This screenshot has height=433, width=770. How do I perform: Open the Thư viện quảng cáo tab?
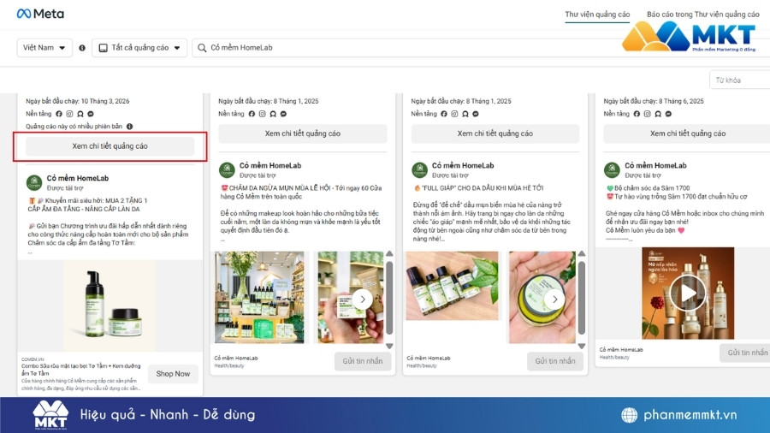click(597, 15)
